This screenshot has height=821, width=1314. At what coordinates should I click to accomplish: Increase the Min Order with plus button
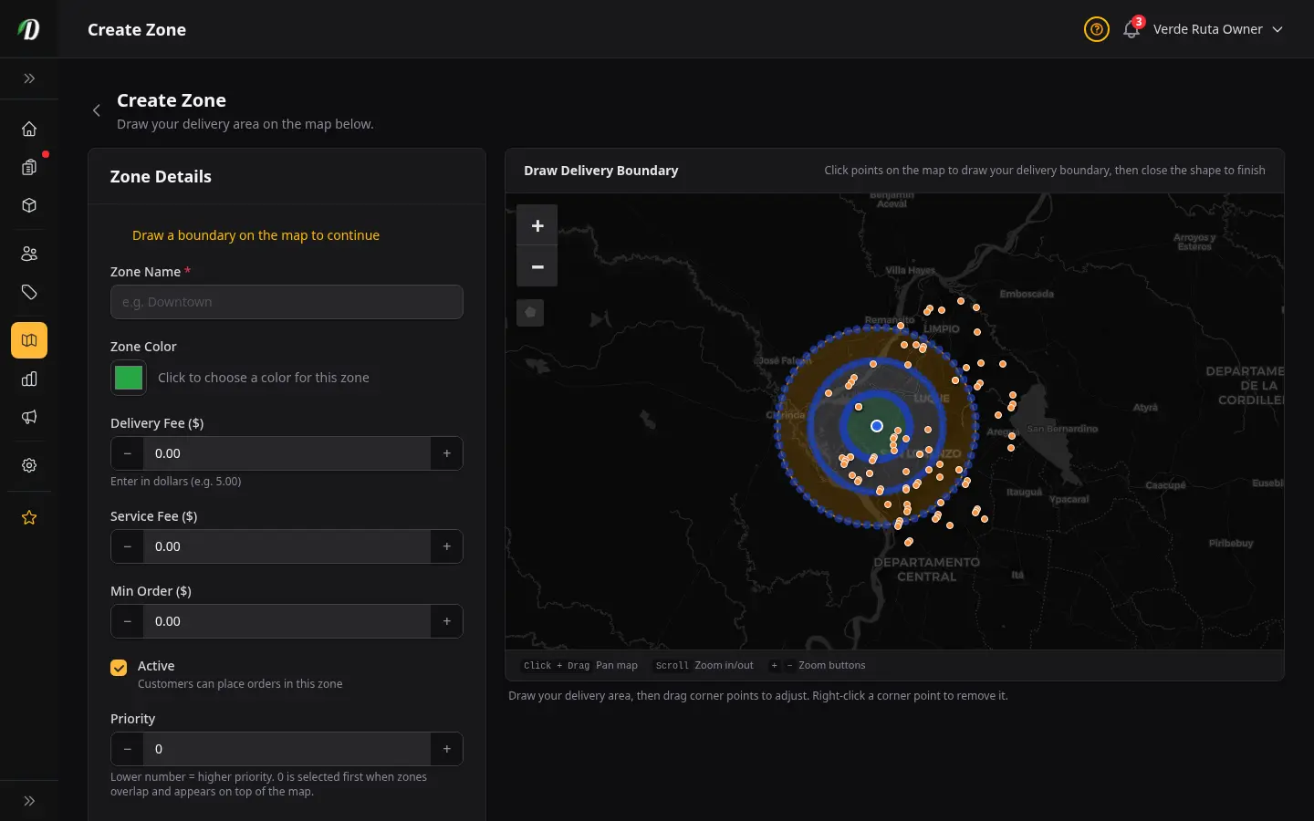(446, 621)
